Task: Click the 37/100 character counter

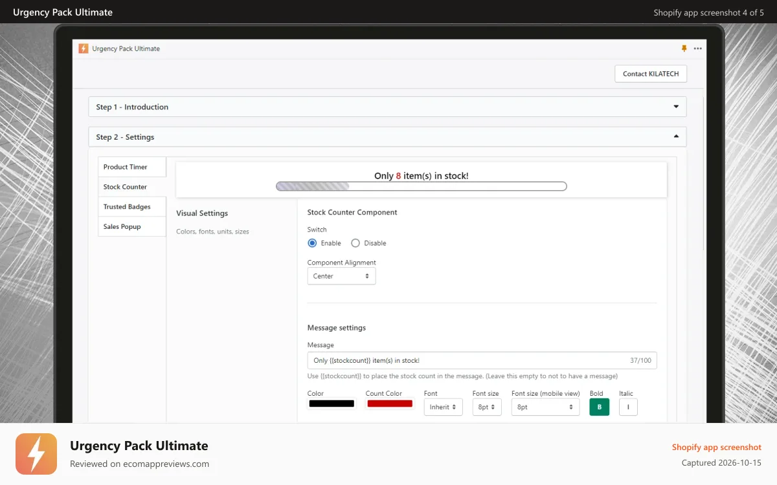Action: click(x=640, y=360)
